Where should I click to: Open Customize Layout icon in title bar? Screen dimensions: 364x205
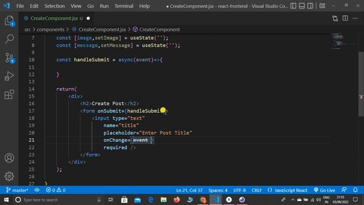click(x=322, y=6)
